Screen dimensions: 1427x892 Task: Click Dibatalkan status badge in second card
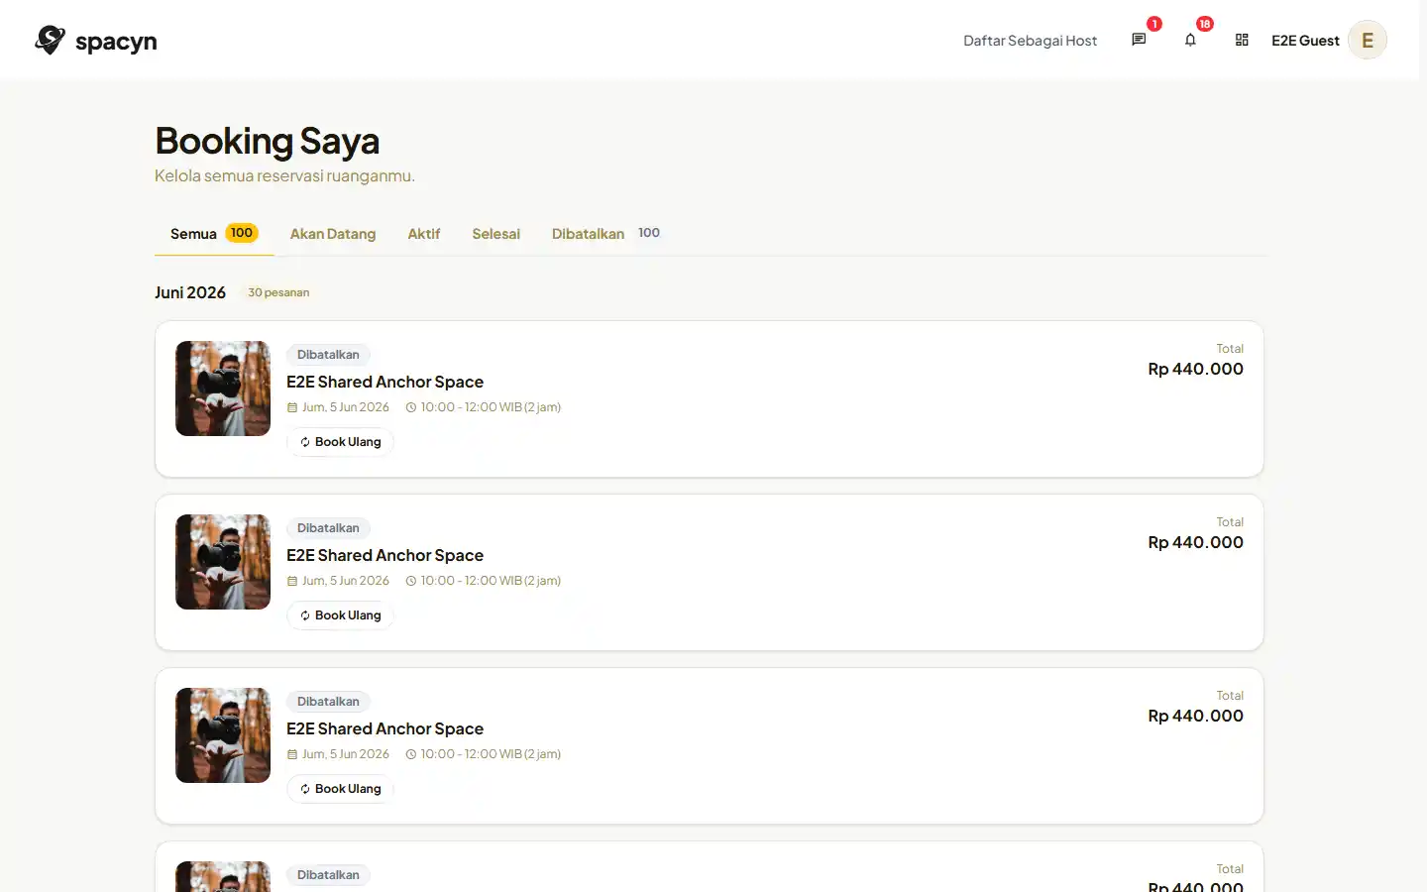[328, 528]
